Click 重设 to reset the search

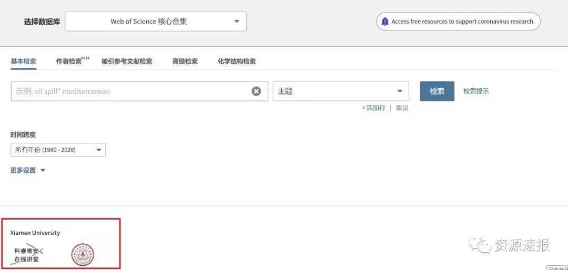pos(402,108)
